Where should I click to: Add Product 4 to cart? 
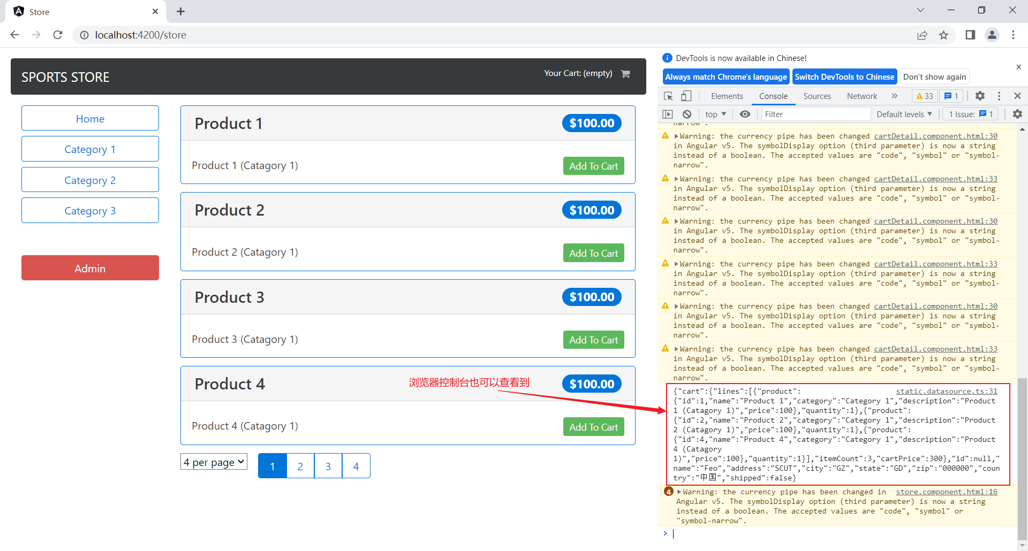click(593, 427)
